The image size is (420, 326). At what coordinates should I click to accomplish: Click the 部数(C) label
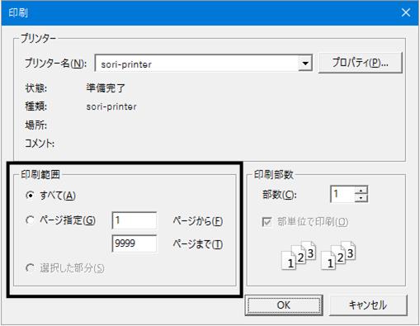[280, 195]
